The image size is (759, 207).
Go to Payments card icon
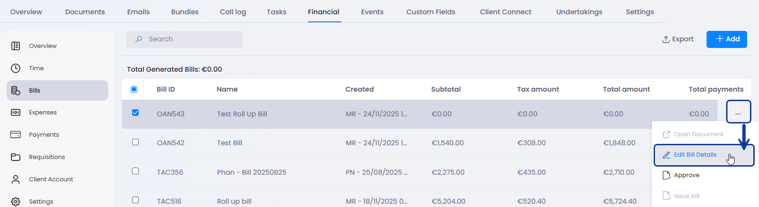click(x=16, y=135)
